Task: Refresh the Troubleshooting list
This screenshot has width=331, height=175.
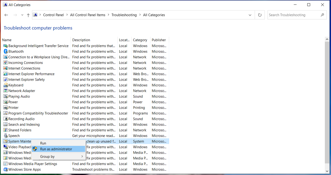Action: [x=260, y=15]
